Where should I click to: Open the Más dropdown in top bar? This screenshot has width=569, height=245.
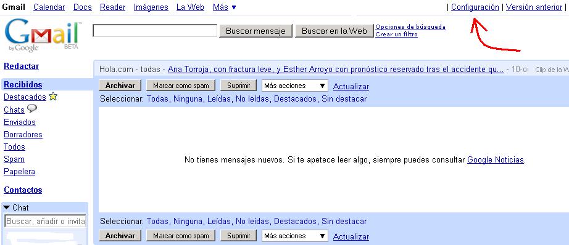click(224, 7)
